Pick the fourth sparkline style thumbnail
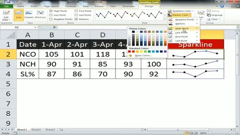This screenshot has height=135, width=240. tap(154, 15)
